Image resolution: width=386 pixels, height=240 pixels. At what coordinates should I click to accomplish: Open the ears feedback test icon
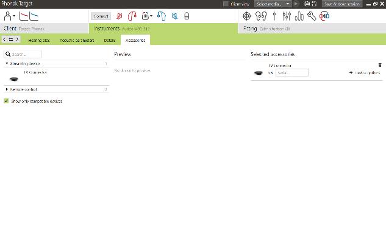click(x=261, y=16)
